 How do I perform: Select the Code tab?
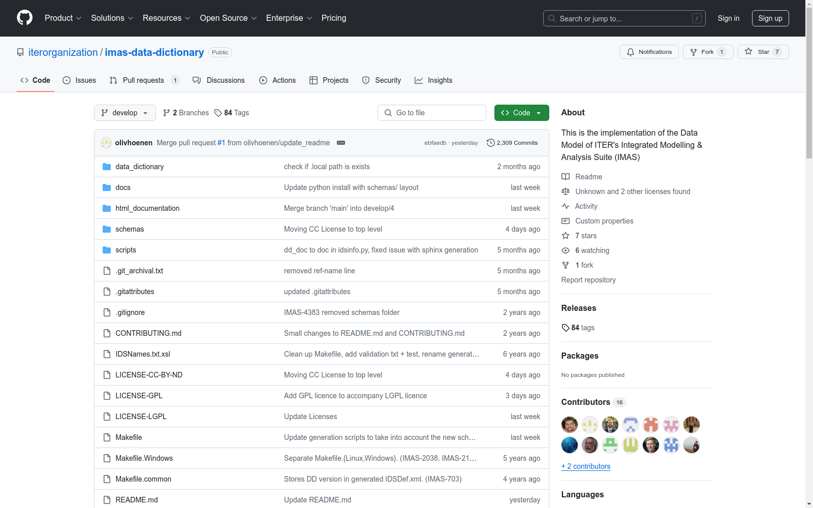point(36,80)
